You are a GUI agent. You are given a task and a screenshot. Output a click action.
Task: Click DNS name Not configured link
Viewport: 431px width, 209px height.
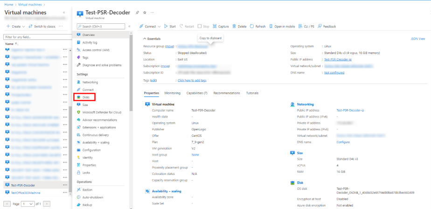pos(334,73)
